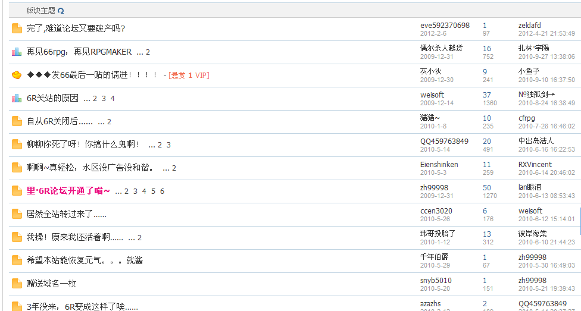
Task: Open thread ◆◆◆发66最后一贴的请进
Action: (93, 75)
